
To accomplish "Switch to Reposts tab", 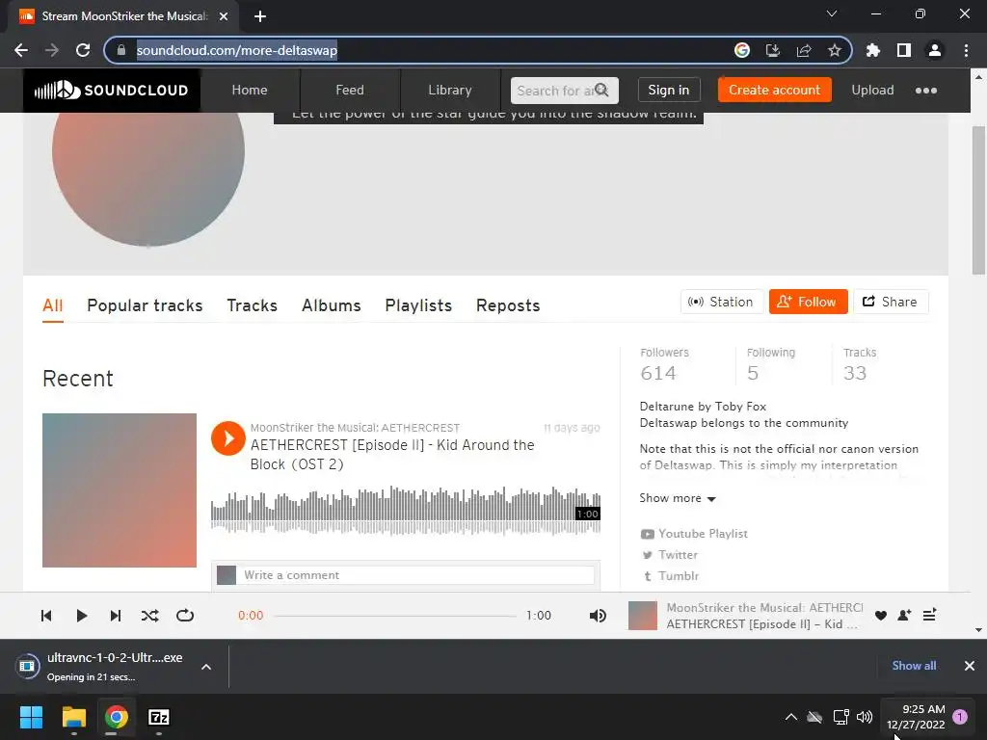I will pos(508,305).
